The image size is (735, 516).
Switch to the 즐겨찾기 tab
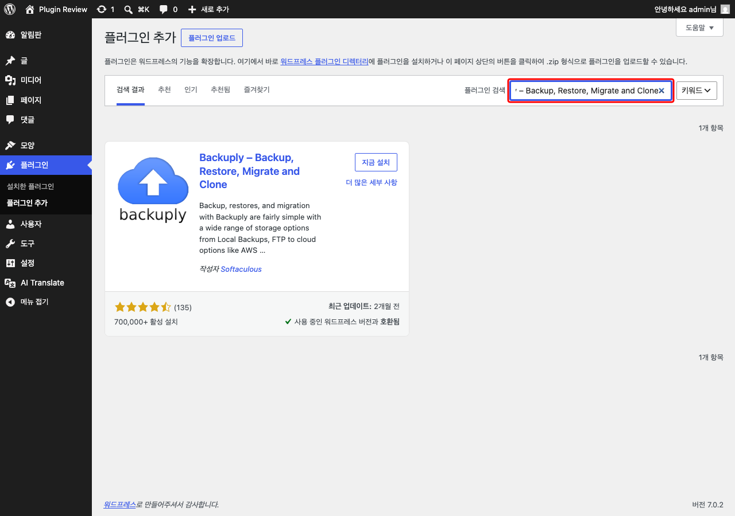coord(257,90)
